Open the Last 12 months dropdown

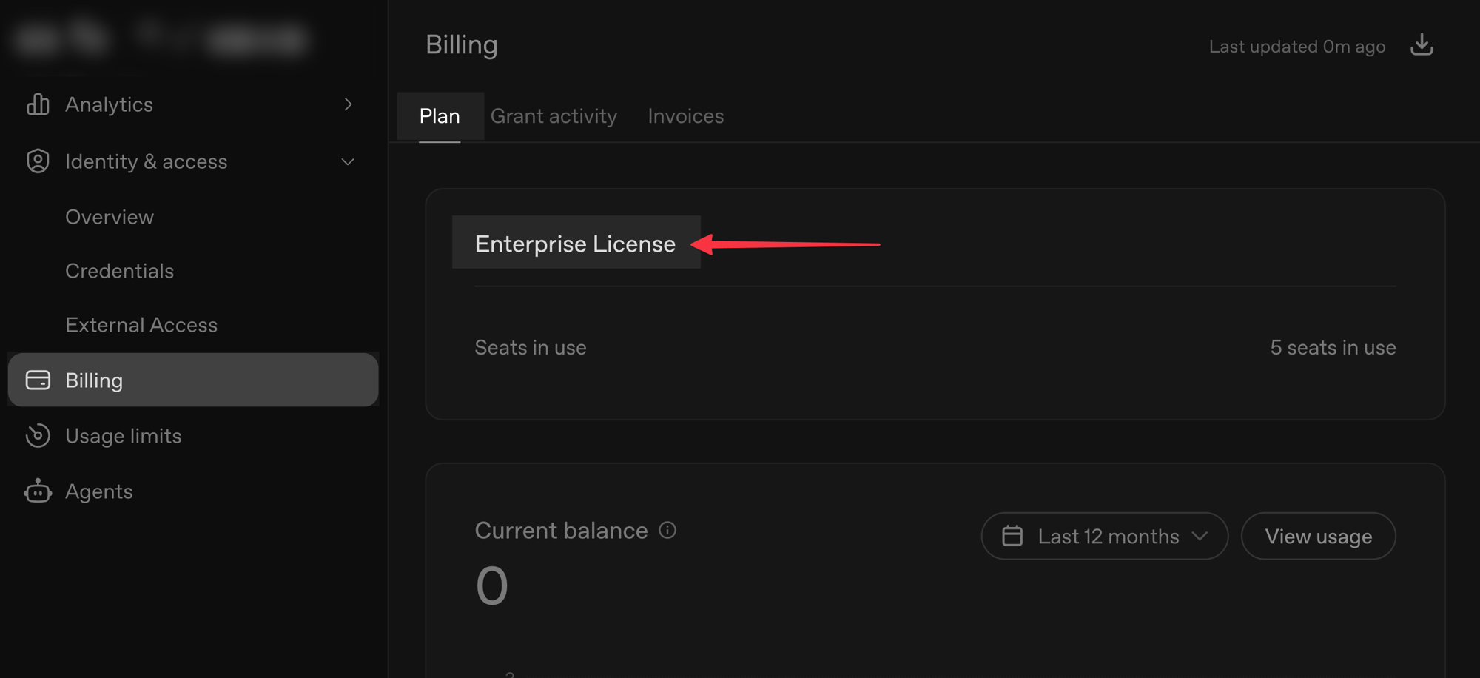1104,536
